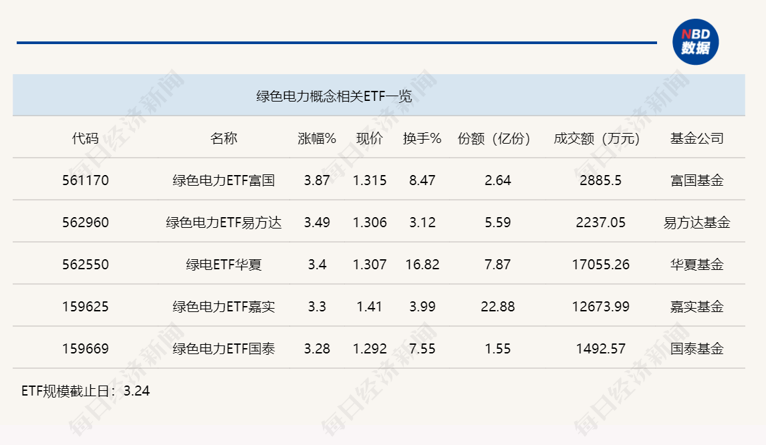Select the 代码 column header
The width and height of the screenshot is (766, 445).
(85, 138)
